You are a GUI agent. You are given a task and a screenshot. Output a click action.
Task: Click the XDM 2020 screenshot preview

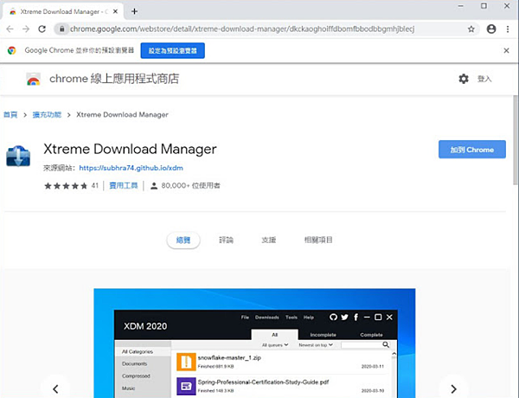[x=254, y=343]
